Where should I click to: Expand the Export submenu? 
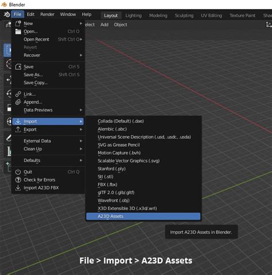click(x=48, y=129)
